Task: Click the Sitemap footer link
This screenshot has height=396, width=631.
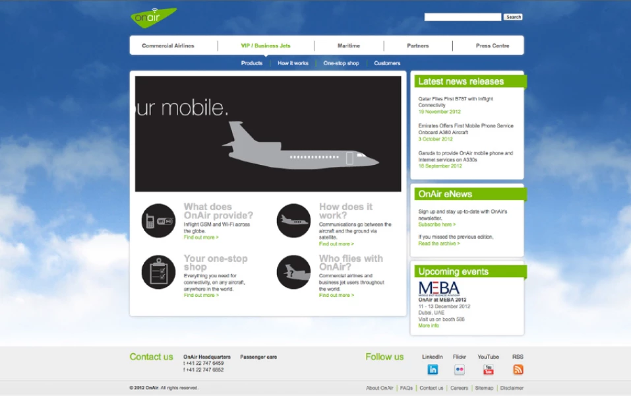Action: pos(484,388)
